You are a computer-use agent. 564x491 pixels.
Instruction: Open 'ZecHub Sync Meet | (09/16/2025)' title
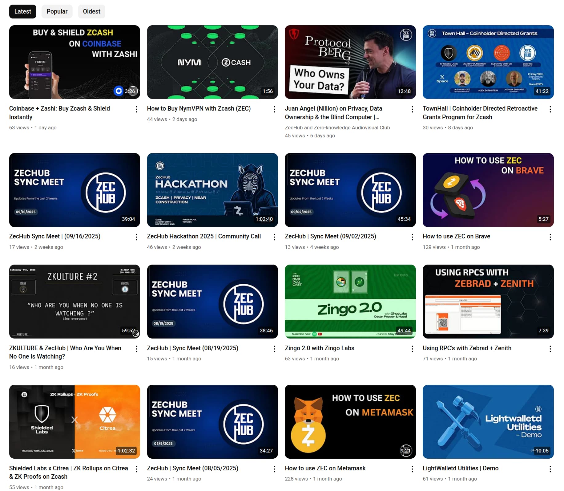coord(55,236)
